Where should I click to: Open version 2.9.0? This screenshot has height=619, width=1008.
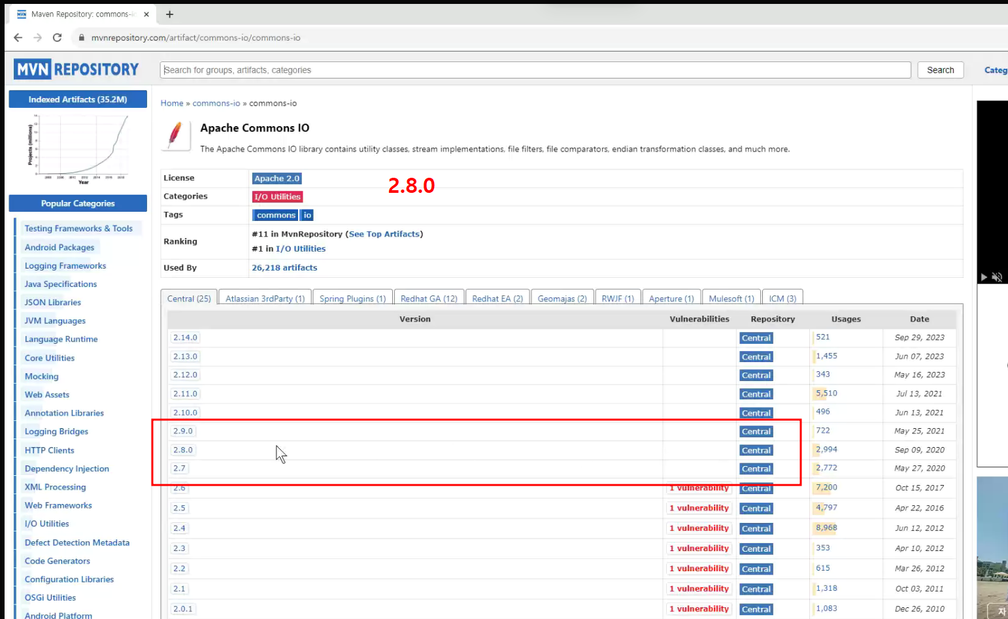[x=183, y=431]
